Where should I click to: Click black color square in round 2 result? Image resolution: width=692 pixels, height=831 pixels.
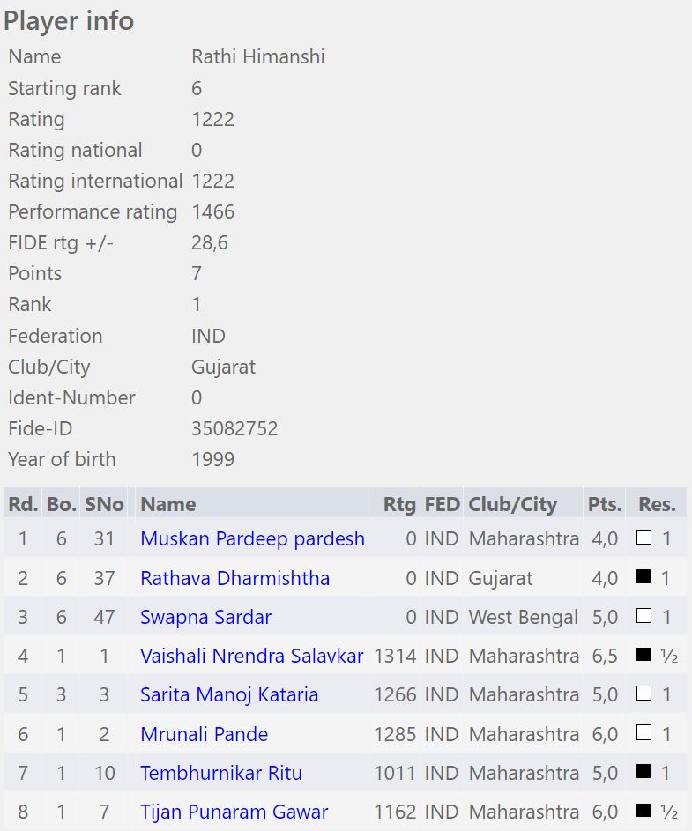pyautogui.click(x=644, y=577)
